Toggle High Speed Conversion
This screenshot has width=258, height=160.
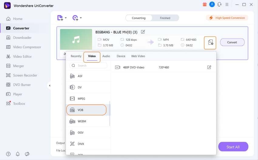pos(227,18)
